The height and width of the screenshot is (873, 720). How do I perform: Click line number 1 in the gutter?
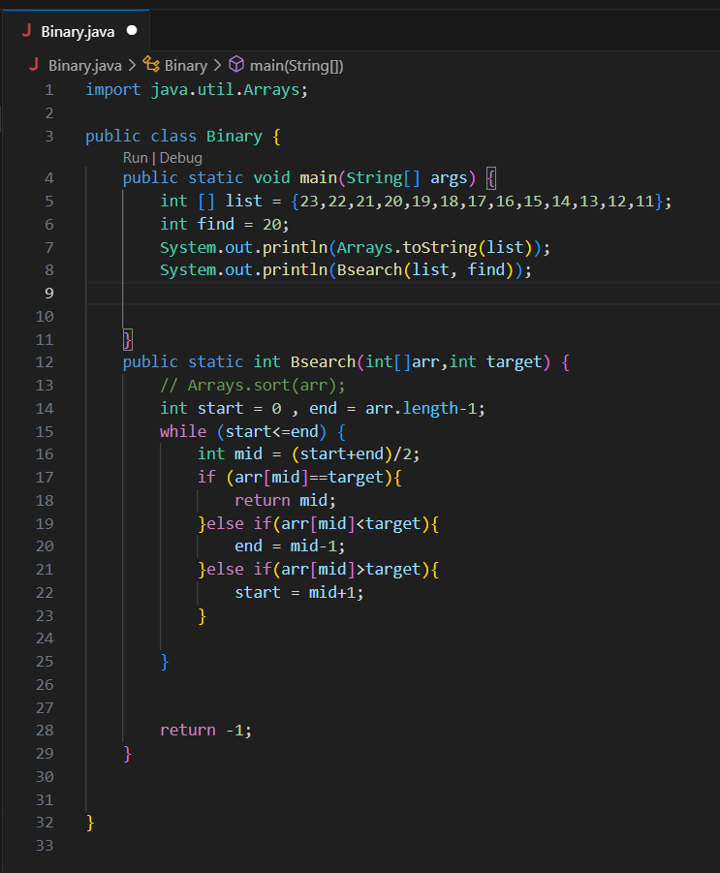[x=49, y=90]
